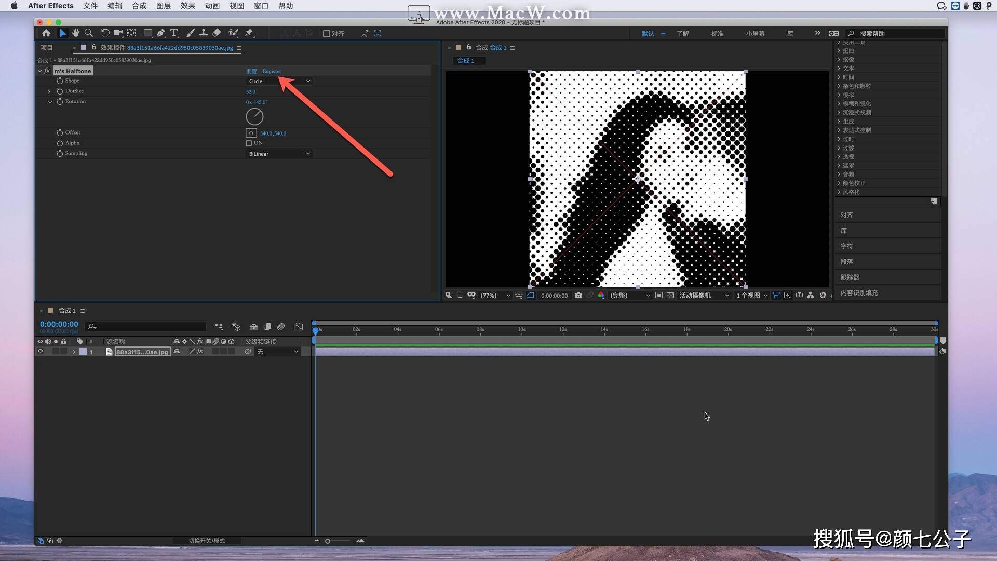Toggle the effect switch on layer 1
997x561 pixels.
(200, 352)
